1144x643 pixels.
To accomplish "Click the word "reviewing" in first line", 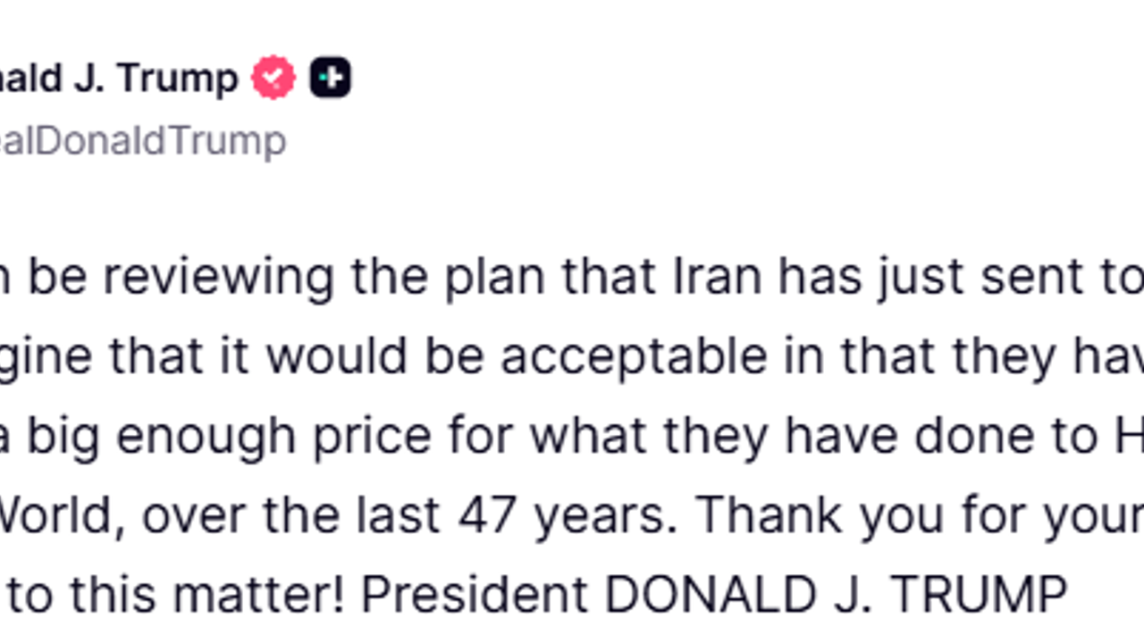I will (220, 278).
